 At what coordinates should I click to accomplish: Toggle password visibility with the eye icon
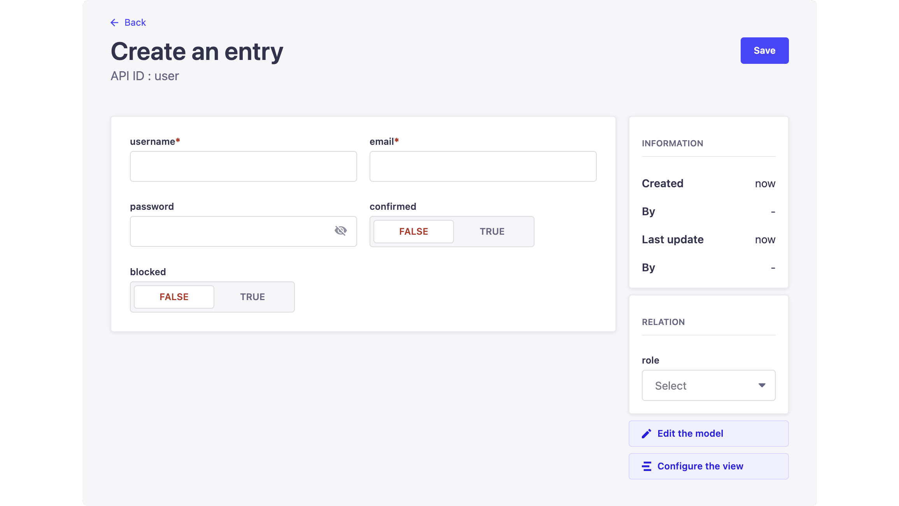pyautogui.click(x=341, y=230)
